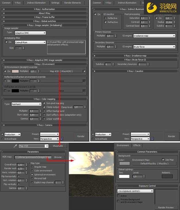Toggle the Antialiasing filter On checkbox
180x210 pixels.
tap(6, 42)
